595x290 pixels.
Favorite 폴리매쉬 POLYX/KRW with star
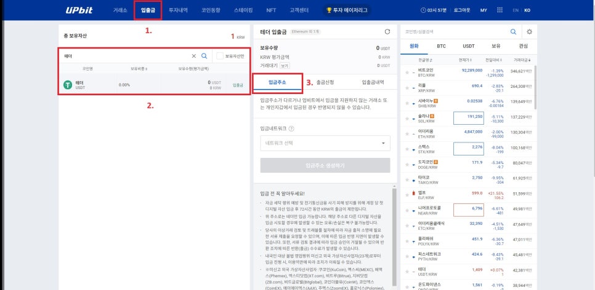[x=407, y=241]
